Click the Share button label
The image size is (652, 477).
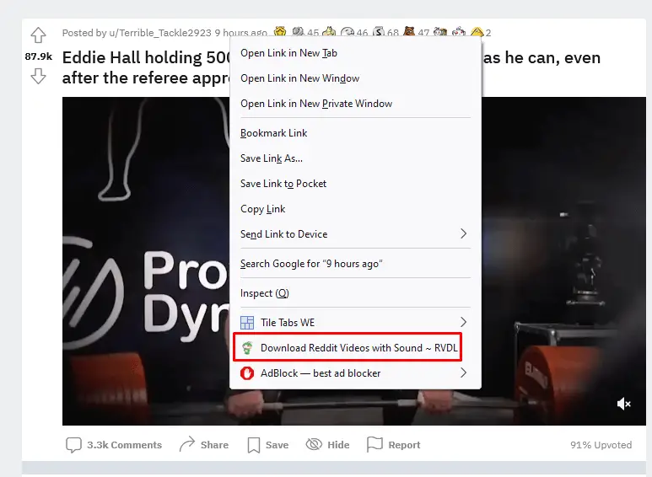coord(214,445)
